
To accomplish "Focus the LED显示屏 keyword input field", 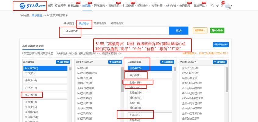I will pyautogui.click(x=116, y=30).
